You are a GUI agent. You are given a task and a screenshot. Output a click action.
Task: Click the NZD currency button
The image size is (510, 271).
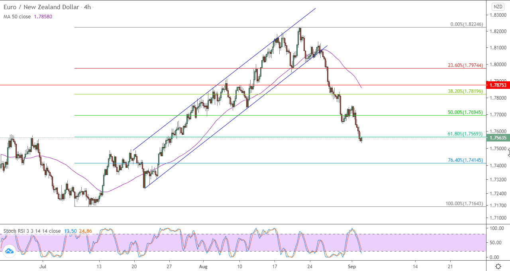point(498,7)
